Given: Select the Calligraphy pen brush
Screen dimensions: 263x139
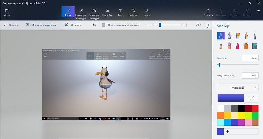Looking at the screenshot, I should click(x=229, y=35).
